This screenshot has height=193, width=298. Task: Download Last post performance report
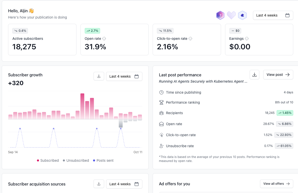[x=254, y=75]
